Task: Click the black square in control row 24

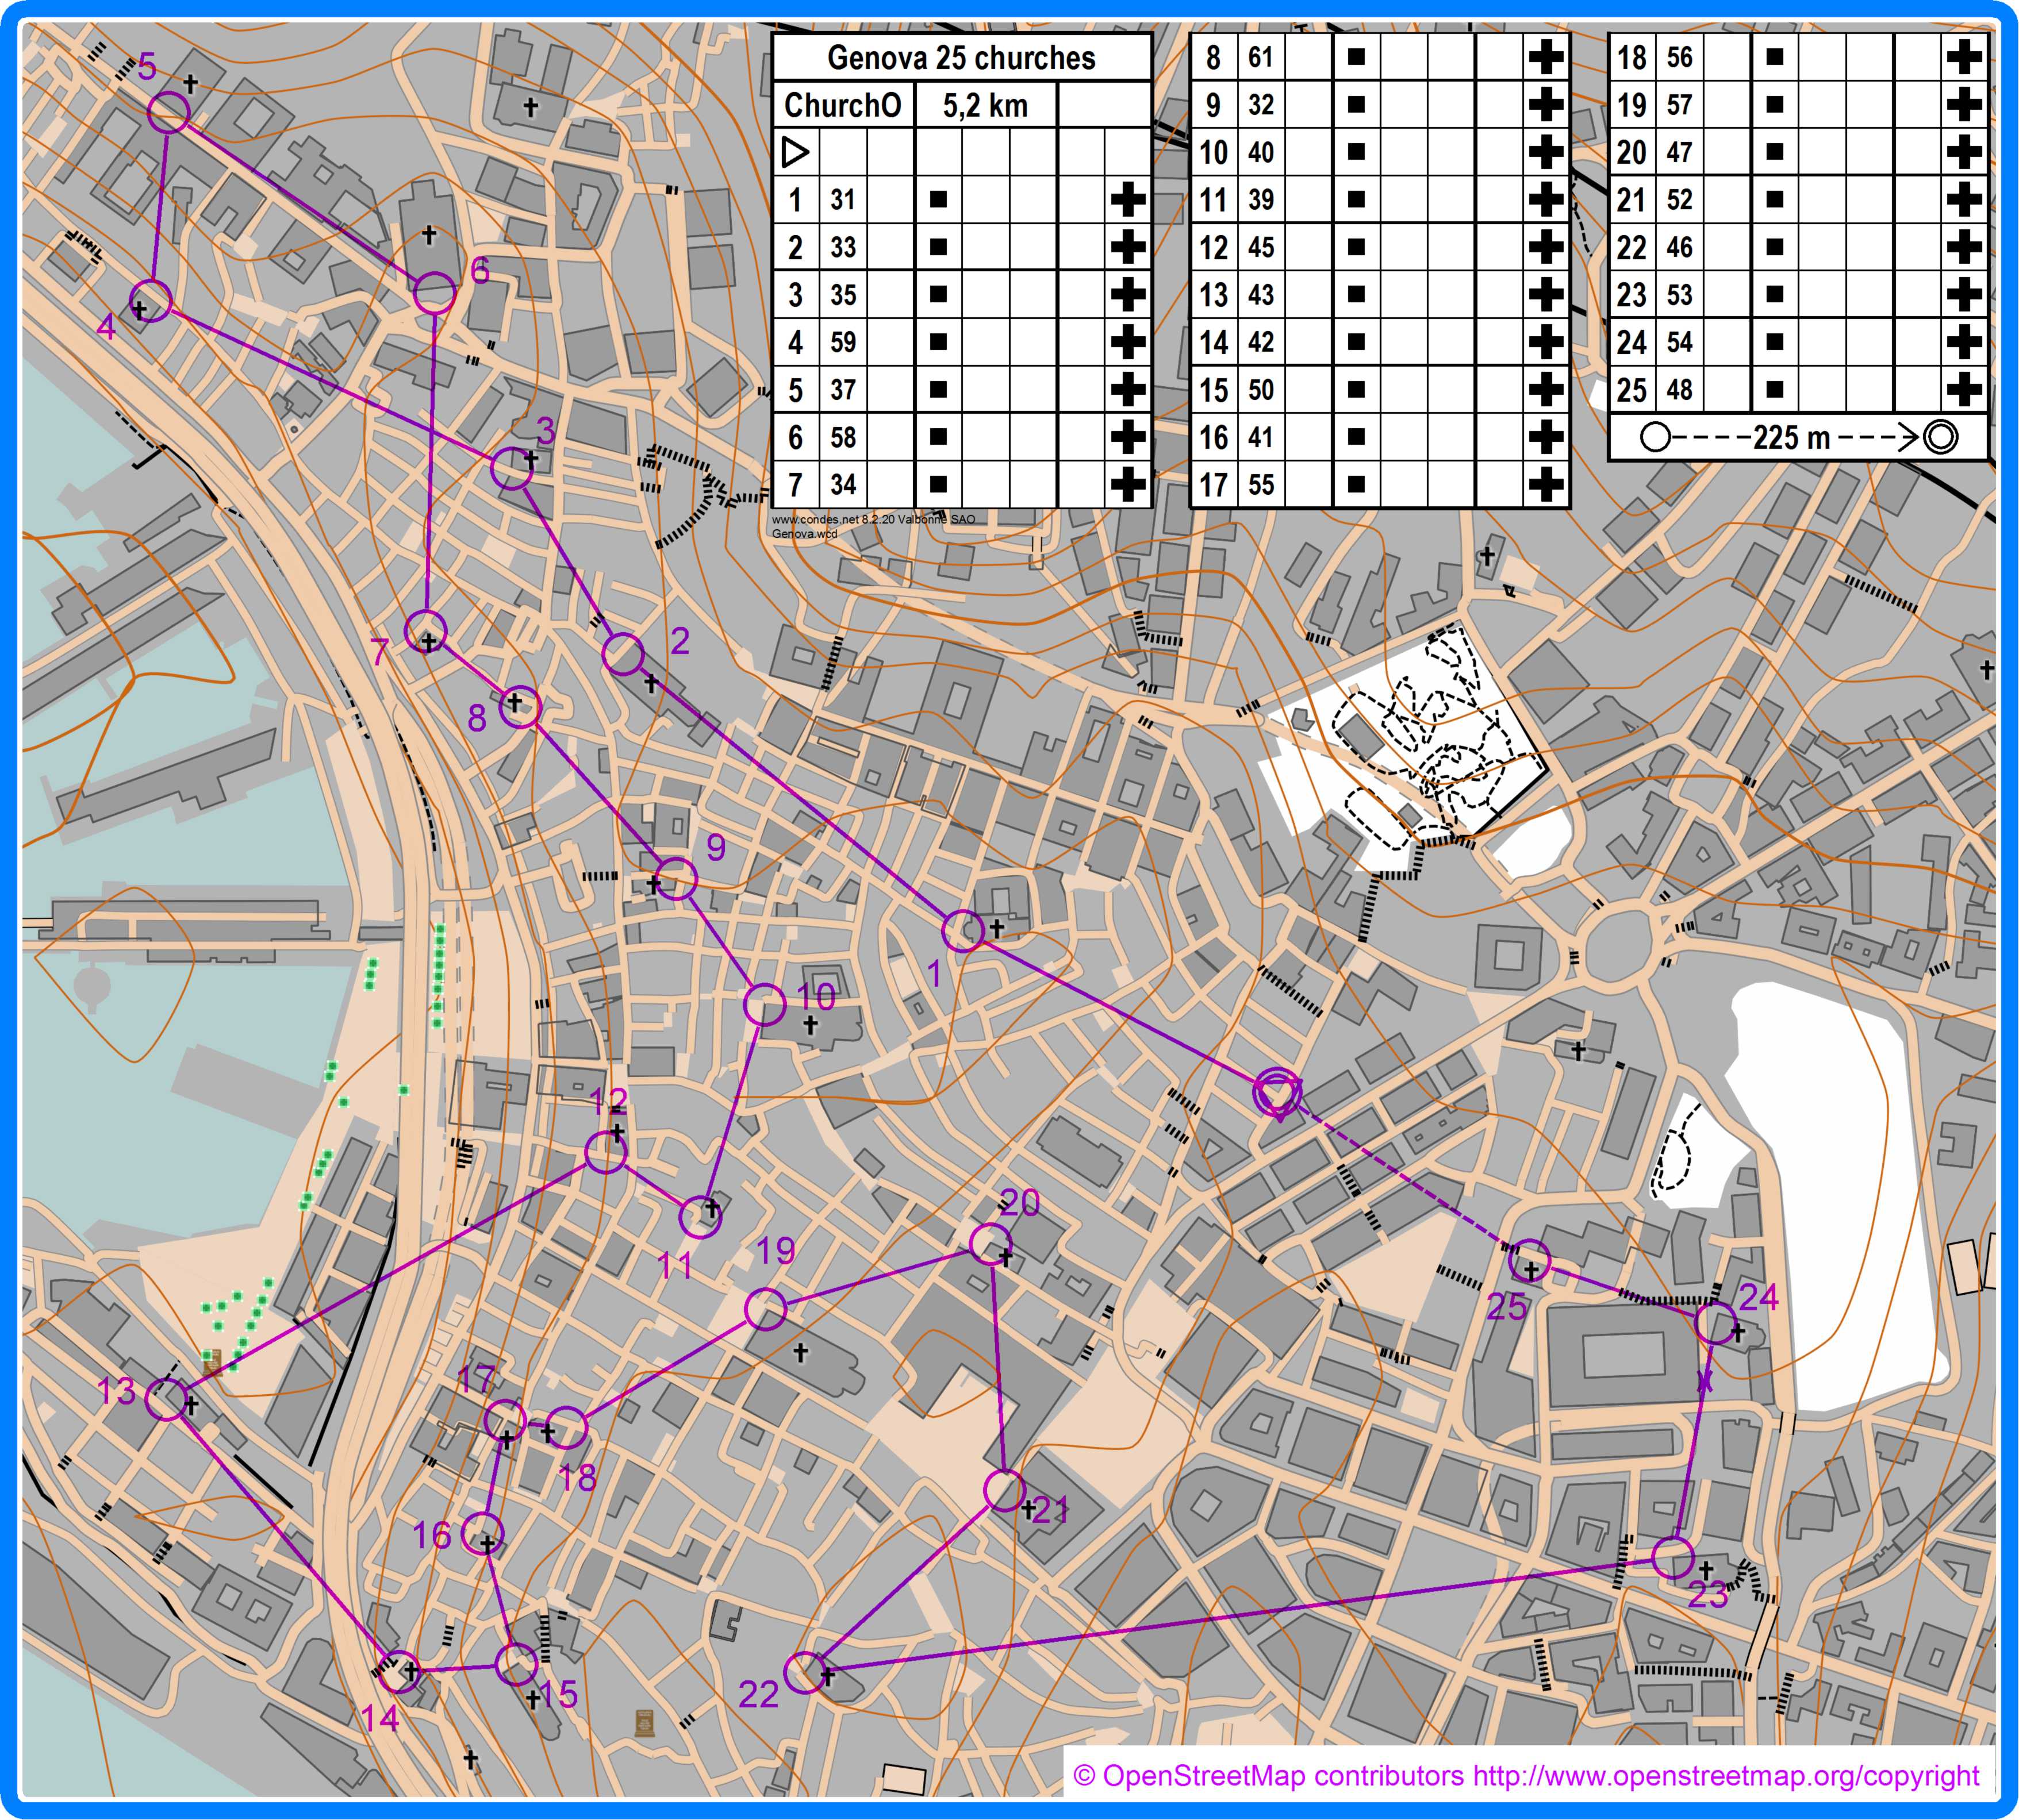Action: (x=1775, y=342)
